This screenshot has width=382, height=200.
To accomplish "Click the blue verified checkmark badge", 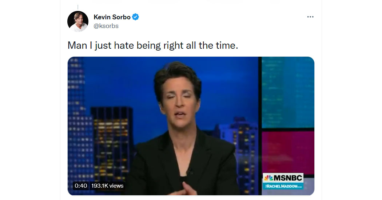I will point(135,17).
